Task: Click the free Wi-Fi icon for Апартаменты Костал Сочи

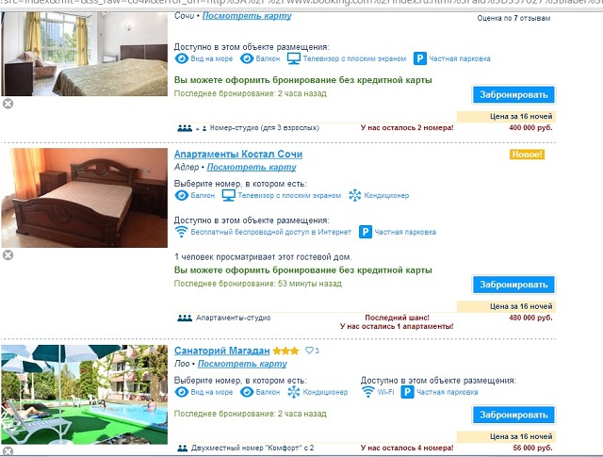Action: 181,232
